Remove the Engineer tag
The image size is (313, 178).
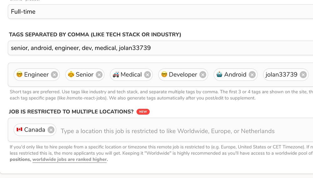coord(54,75)
